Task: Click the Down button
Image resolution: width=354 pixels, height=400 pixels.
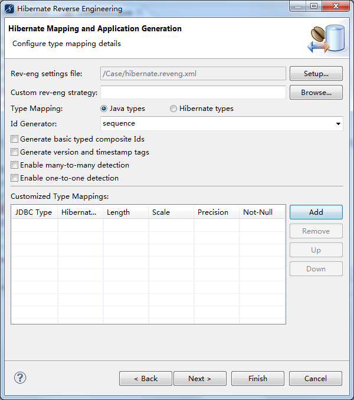Action: pyautogui.click(x=316, y=268)
